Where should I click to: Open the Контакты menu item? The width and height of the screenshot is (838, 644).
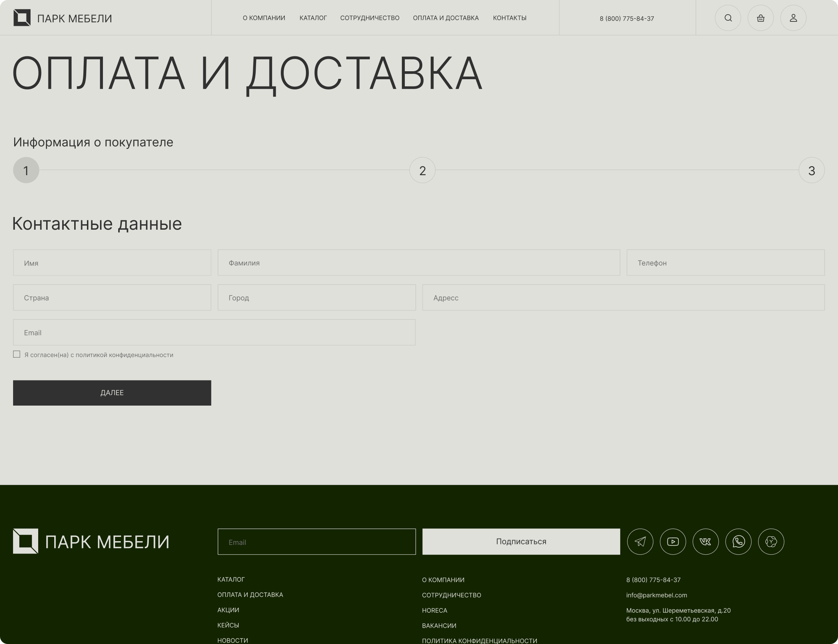point(509,18)
